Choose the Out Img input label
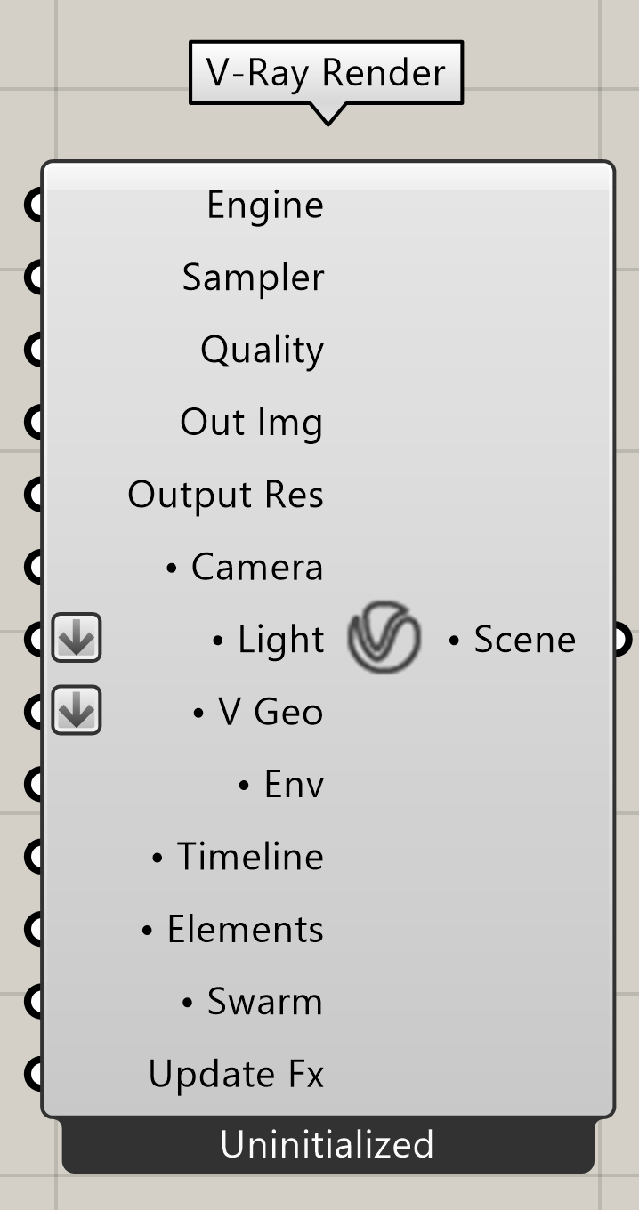 pyautogui.click(x=252, y=422)
